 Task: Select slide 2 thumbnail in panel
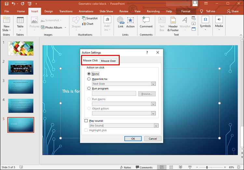pyautogui.click(x=20, y=67)
